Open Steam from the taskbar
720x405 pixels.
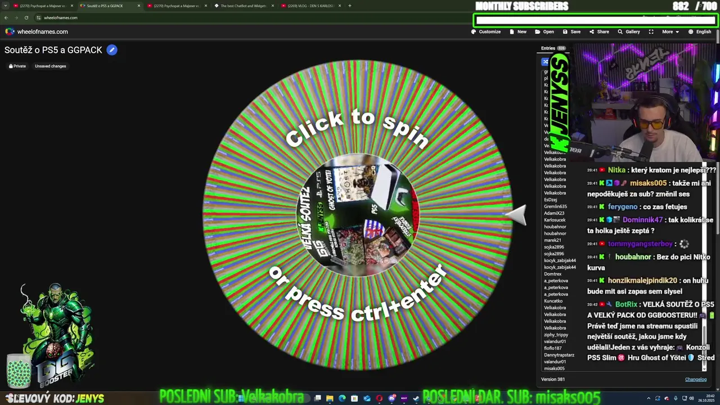416,398
